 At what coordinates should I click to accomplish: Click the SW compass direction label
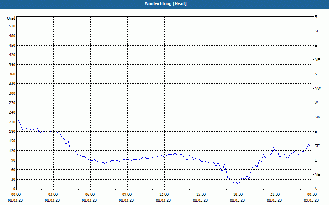click(317, 117)
